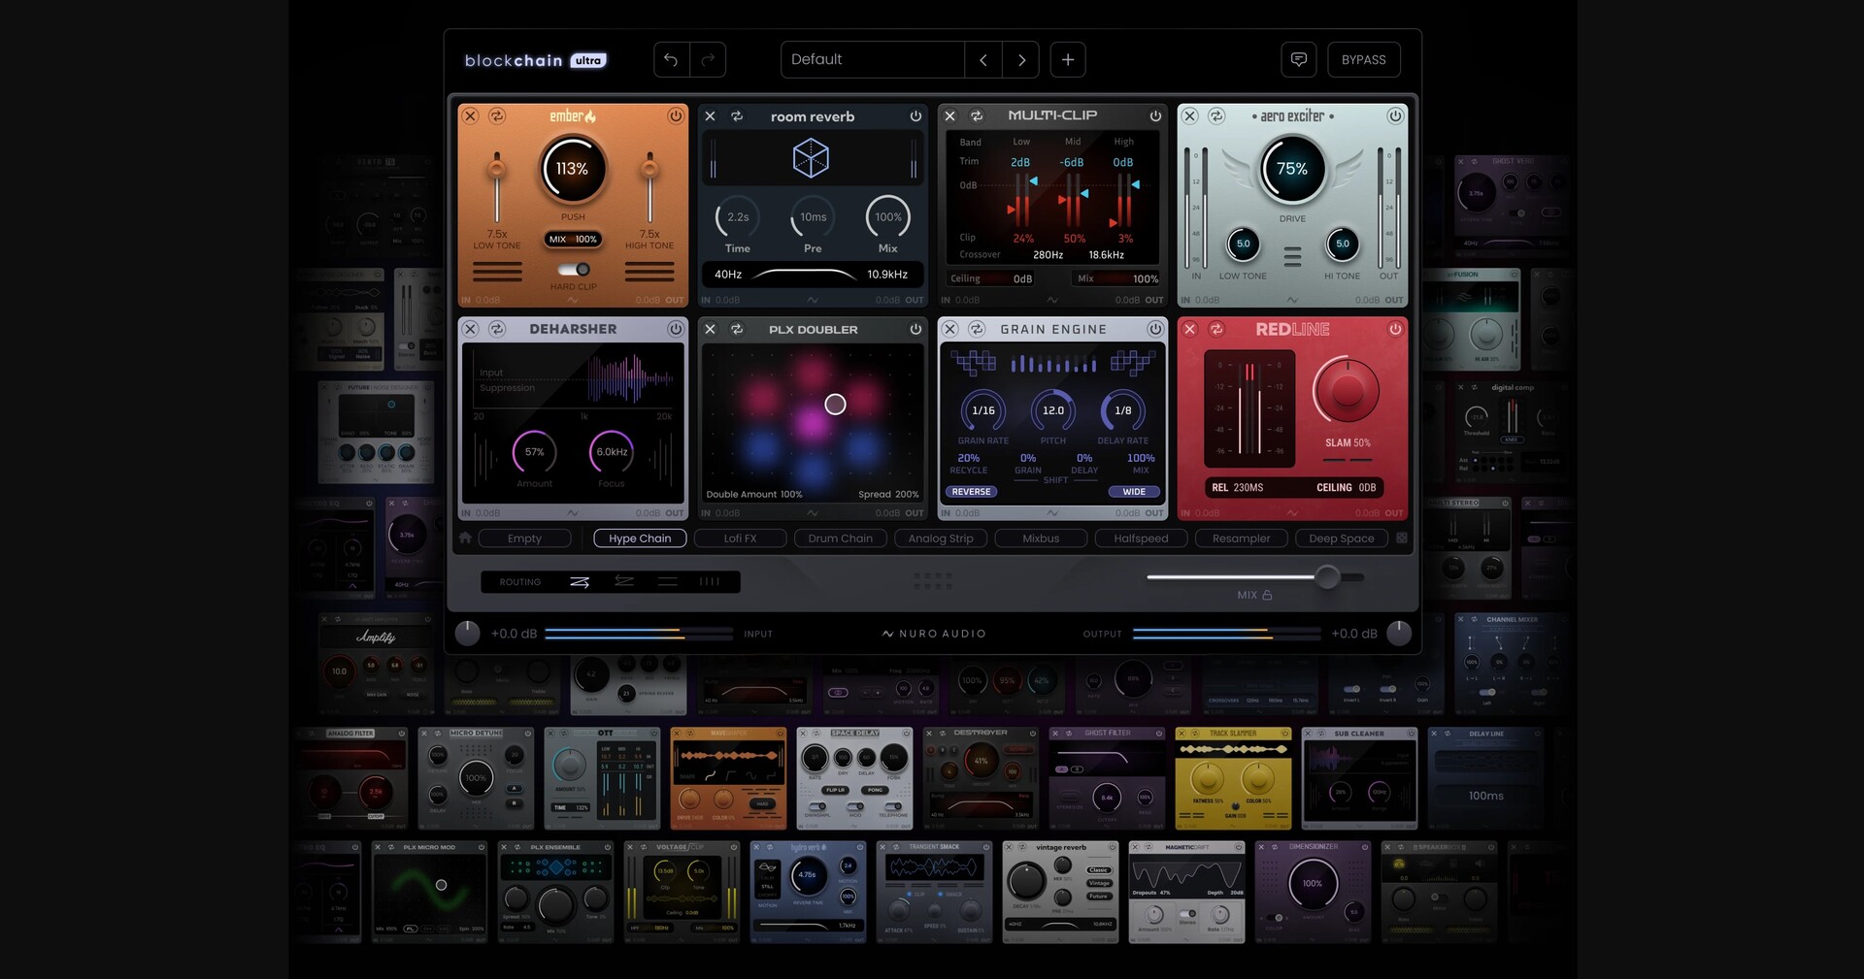Click the plus button to save a preset

(1068, 59)
